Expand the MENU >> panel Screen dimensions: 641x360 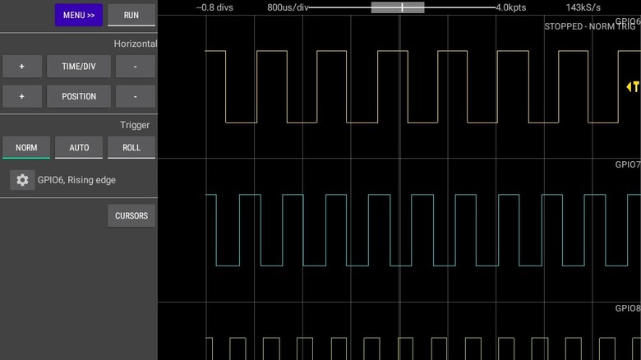coord(79,15)
